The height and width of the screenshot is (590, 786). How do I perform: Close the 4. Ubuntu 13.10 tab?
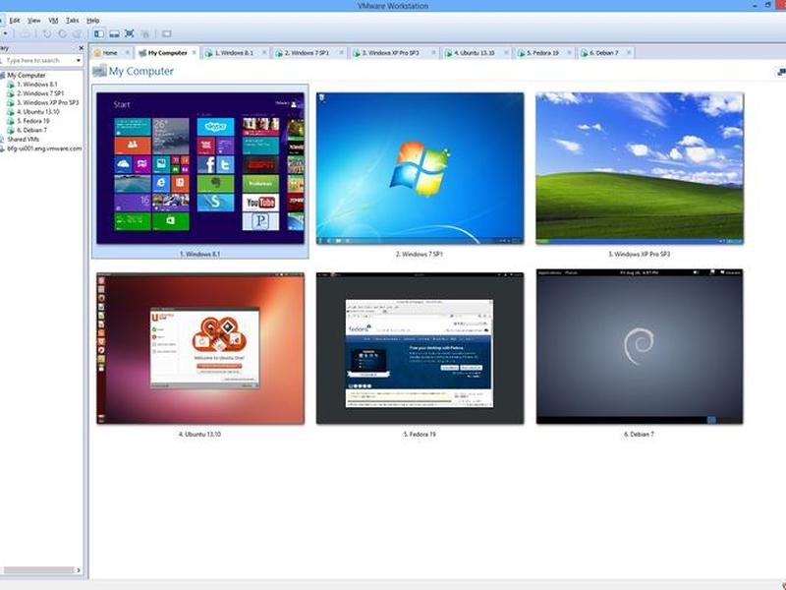click(x=506, y=52)
